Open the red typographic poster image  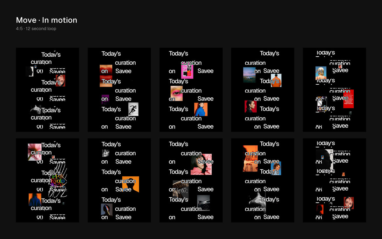point(349,99)
